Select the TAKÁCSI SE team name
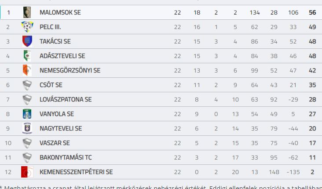This screenshot has height=189, width=322. 55,41
